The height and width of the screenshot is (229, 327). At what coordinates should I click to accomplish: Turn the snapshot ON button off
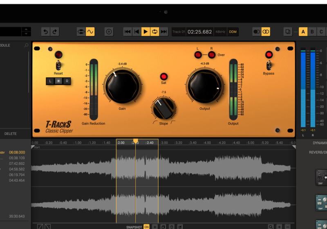point(146,227)
